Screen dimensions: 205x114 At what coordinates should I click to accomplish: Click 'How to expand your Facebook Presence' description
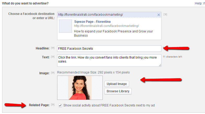113,33
